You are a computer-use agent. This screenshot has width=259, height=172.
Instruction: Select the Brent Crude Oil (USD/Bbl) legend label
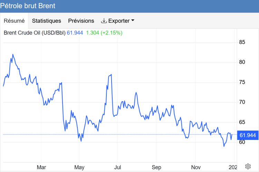click(x=34, y=33)
